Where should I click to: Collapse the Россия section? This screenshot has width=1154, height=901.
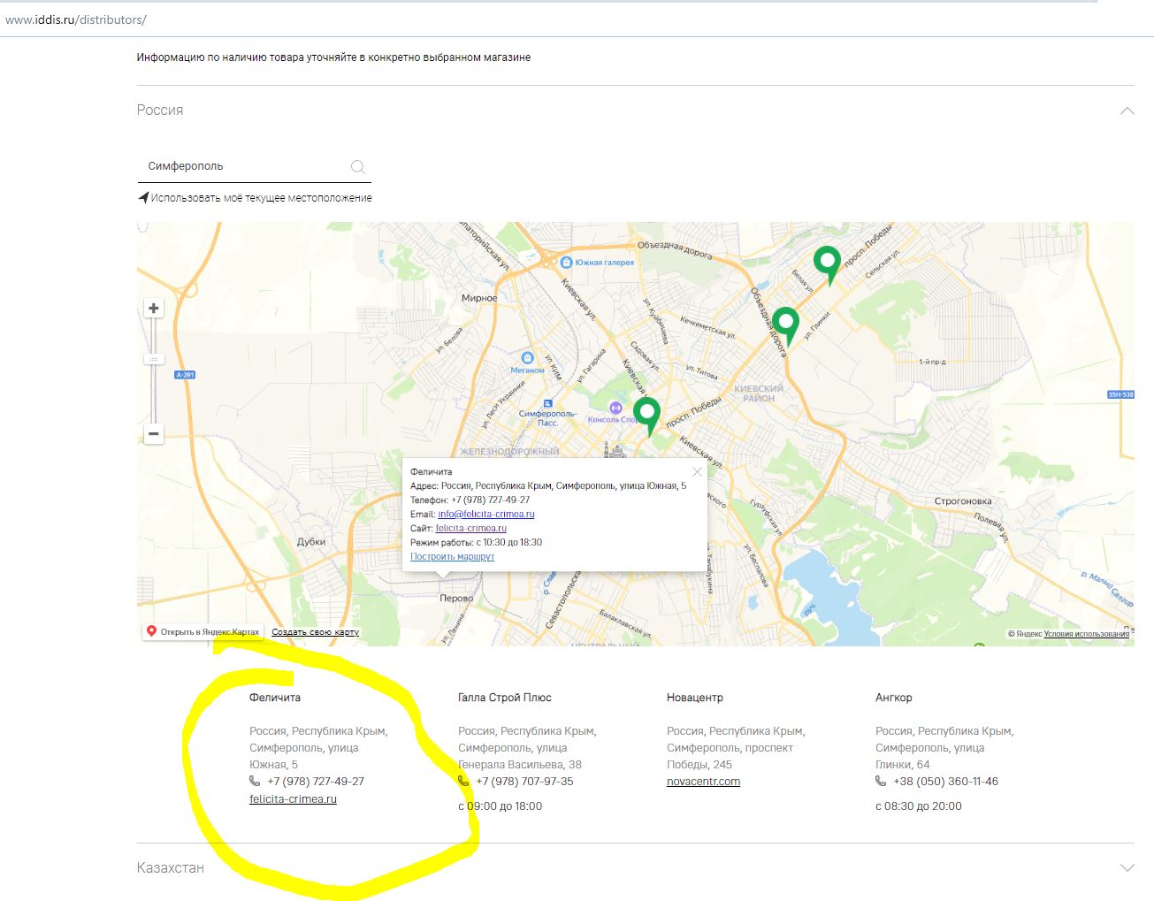pos(1127,111)
